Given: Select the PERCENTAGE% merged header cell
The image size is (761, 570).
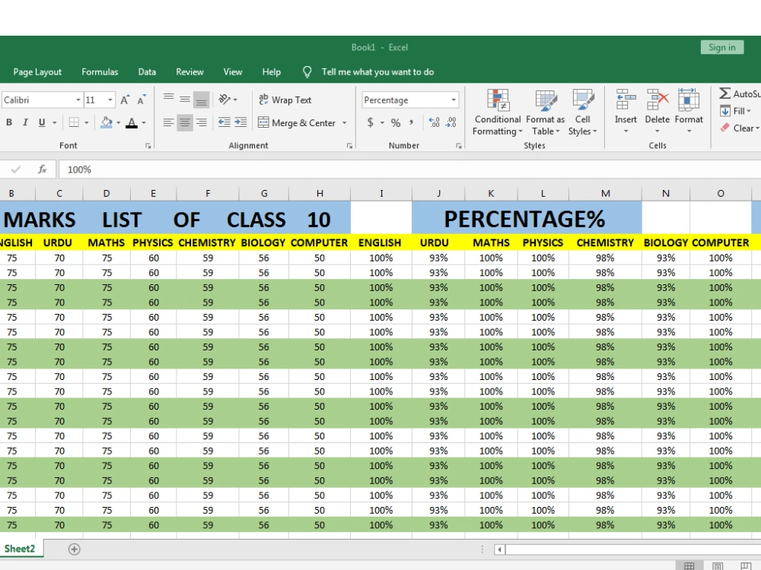Looking at the screenshot, I should (x=527, y=219).
